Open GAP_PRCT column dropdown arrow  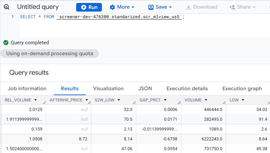point(165,100)
